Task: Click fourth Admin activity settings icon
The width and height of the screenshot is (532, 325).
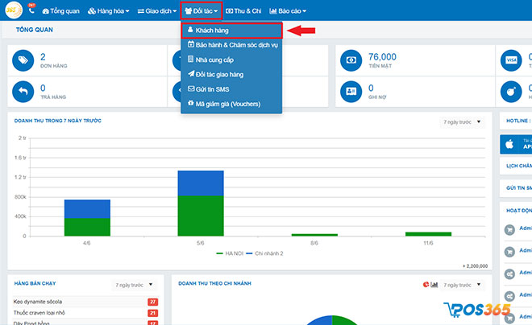Action: click(x=509, y=297)
